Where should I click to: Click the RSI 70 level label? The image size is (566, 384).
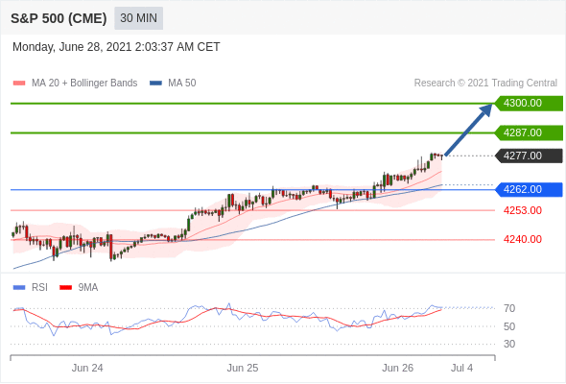509,308
